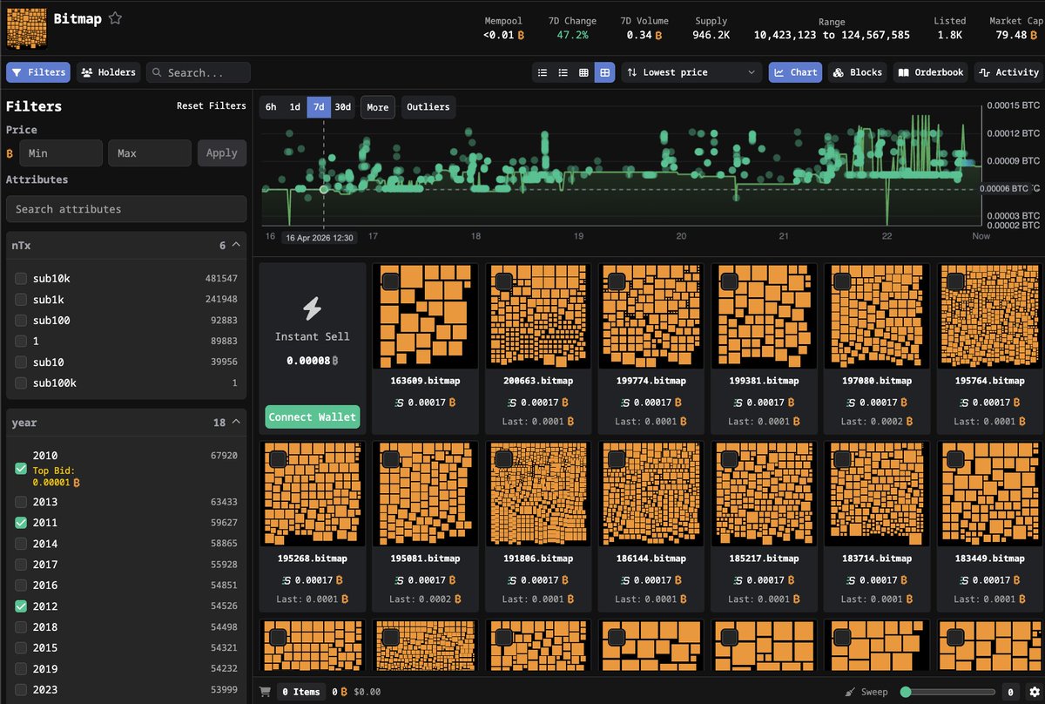Viewport: 1045px width, 704px height.
Task: Click the Instant Sell lightning icon
Action: [x=313, y=308]
